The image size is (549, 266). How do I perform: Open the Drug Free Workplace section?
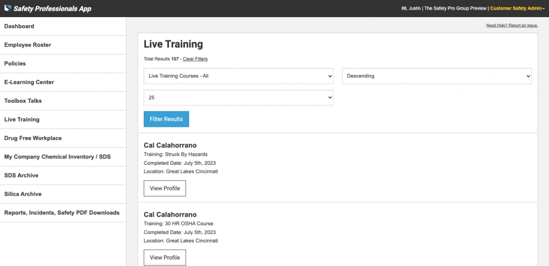pyautogui.click(x=33, y=138)
